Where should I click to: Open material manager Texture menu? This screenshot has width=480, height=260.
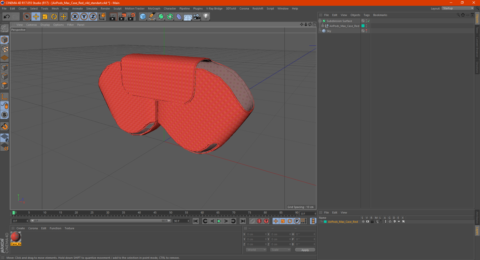(x=69, y=228)
